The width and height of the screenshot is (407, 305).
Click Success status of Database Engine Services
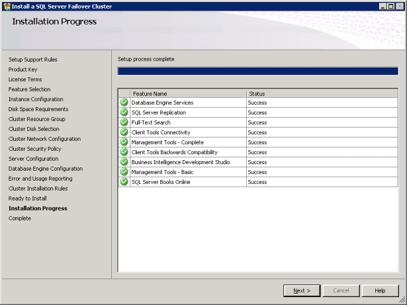point(257,103)
